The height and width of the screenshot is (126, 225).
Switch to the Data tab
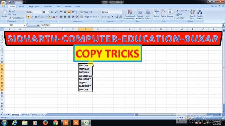pos(58,6)
